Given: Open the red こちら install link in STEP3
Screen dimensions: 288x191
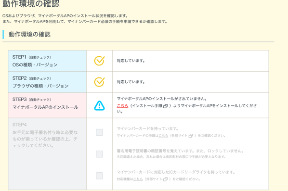Looking at the screenshot, I should [122, 106].
